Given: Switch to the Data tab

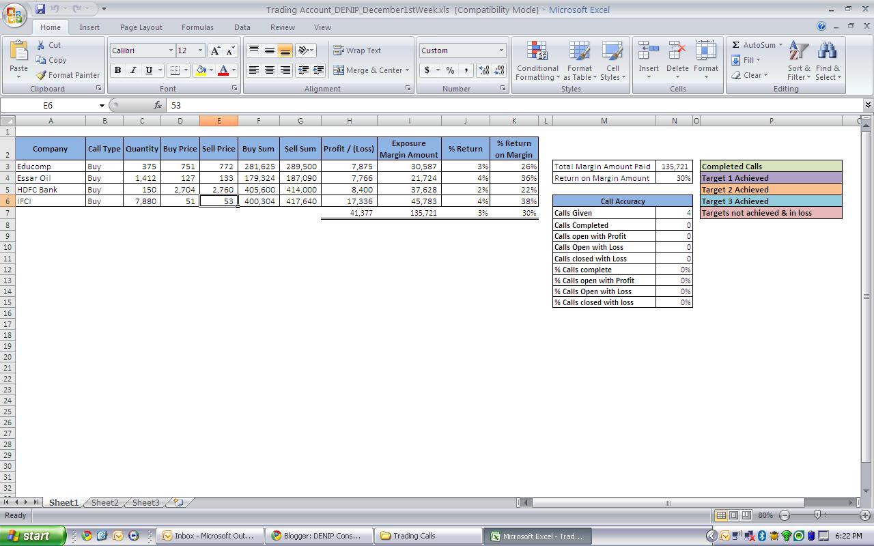Looking at the screenshot, I should pyautogui.click(x=242, y=27).
